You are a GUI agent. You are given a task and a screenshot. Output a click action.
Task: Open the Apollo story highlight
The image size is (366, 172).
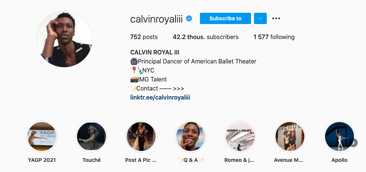[x=339, y=137]
